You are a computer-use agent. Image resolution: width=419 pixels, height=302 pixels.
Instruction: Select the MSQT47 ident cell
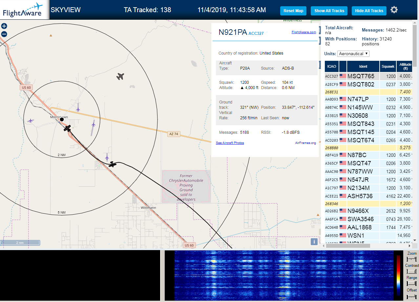pos(363,163)
